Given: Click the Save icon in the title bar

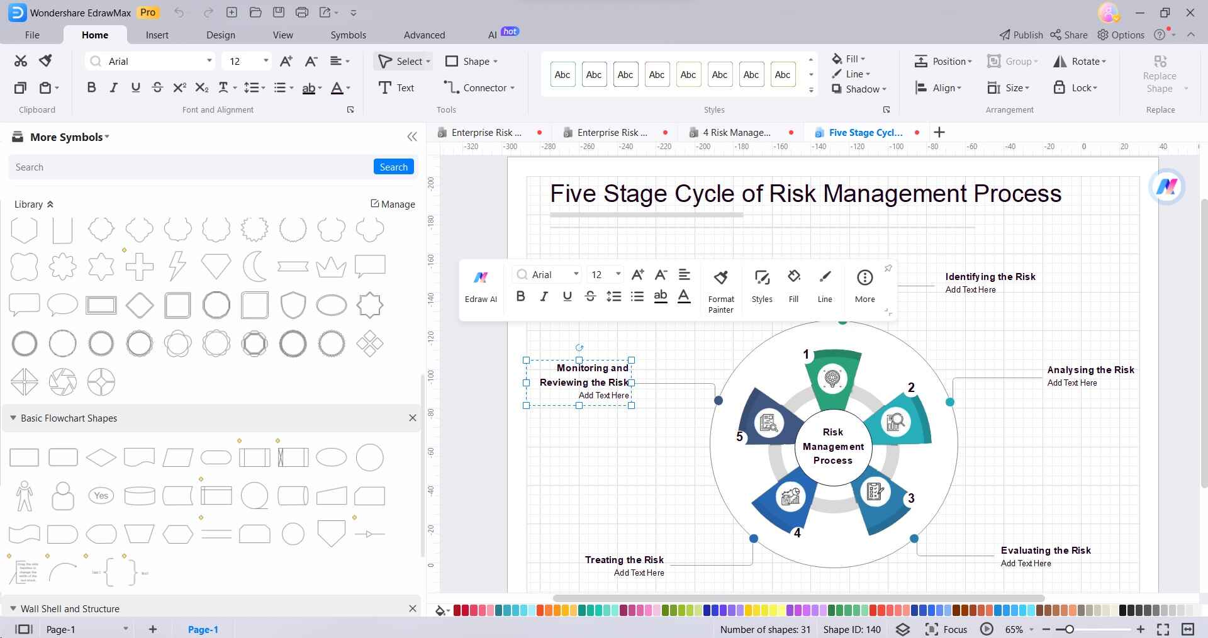Looking at the screenshot, I should (x=279, y=13).
